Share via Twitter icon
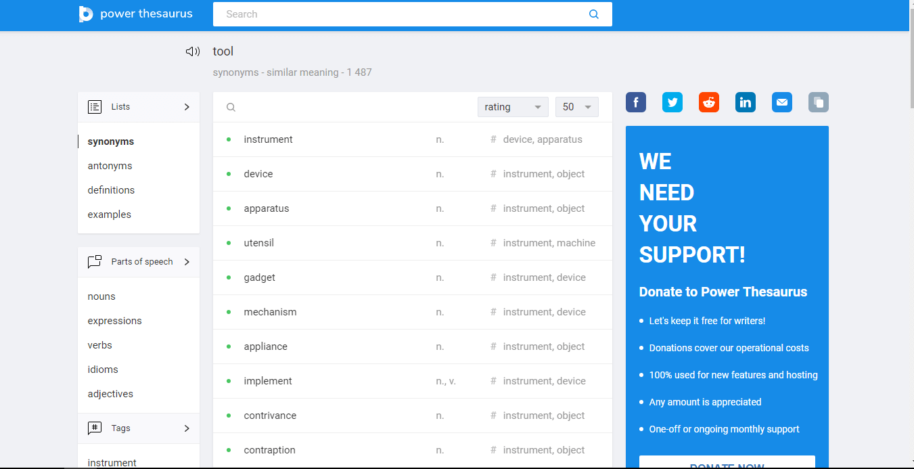This screenshot has height=469, width=914. pos(672,102)
